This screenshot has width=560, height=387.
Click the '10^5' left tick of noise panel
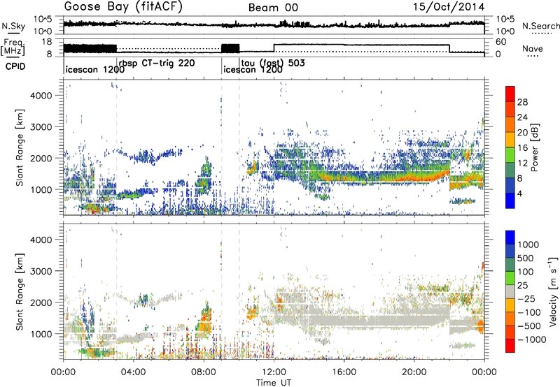click(43, 20)
